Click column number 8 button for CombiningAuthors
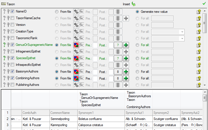The image size is (208, 130). coord(118,78)
